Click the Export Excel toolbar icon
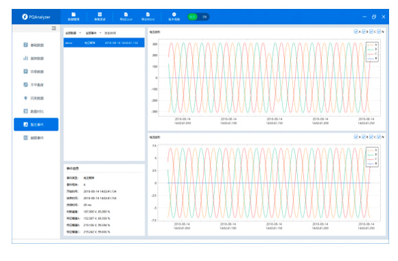Viewport: 398px width, 261px height. 126,16
